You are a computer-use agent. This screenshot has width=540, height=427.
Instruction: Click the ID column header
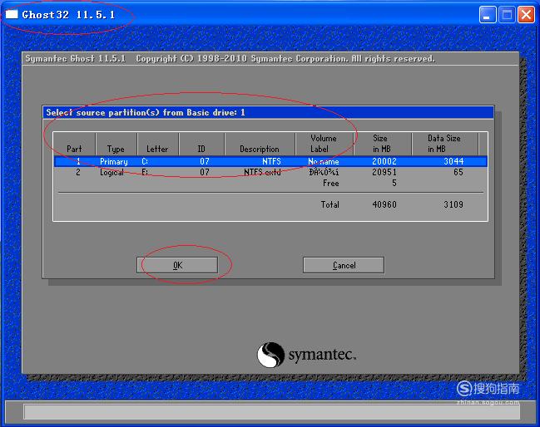click(x=201, y=144)
